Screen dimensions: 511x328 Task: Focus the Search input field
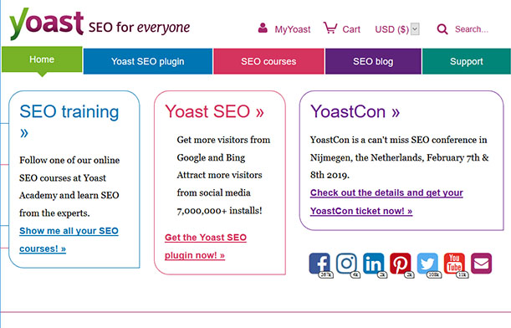(472, 29)
